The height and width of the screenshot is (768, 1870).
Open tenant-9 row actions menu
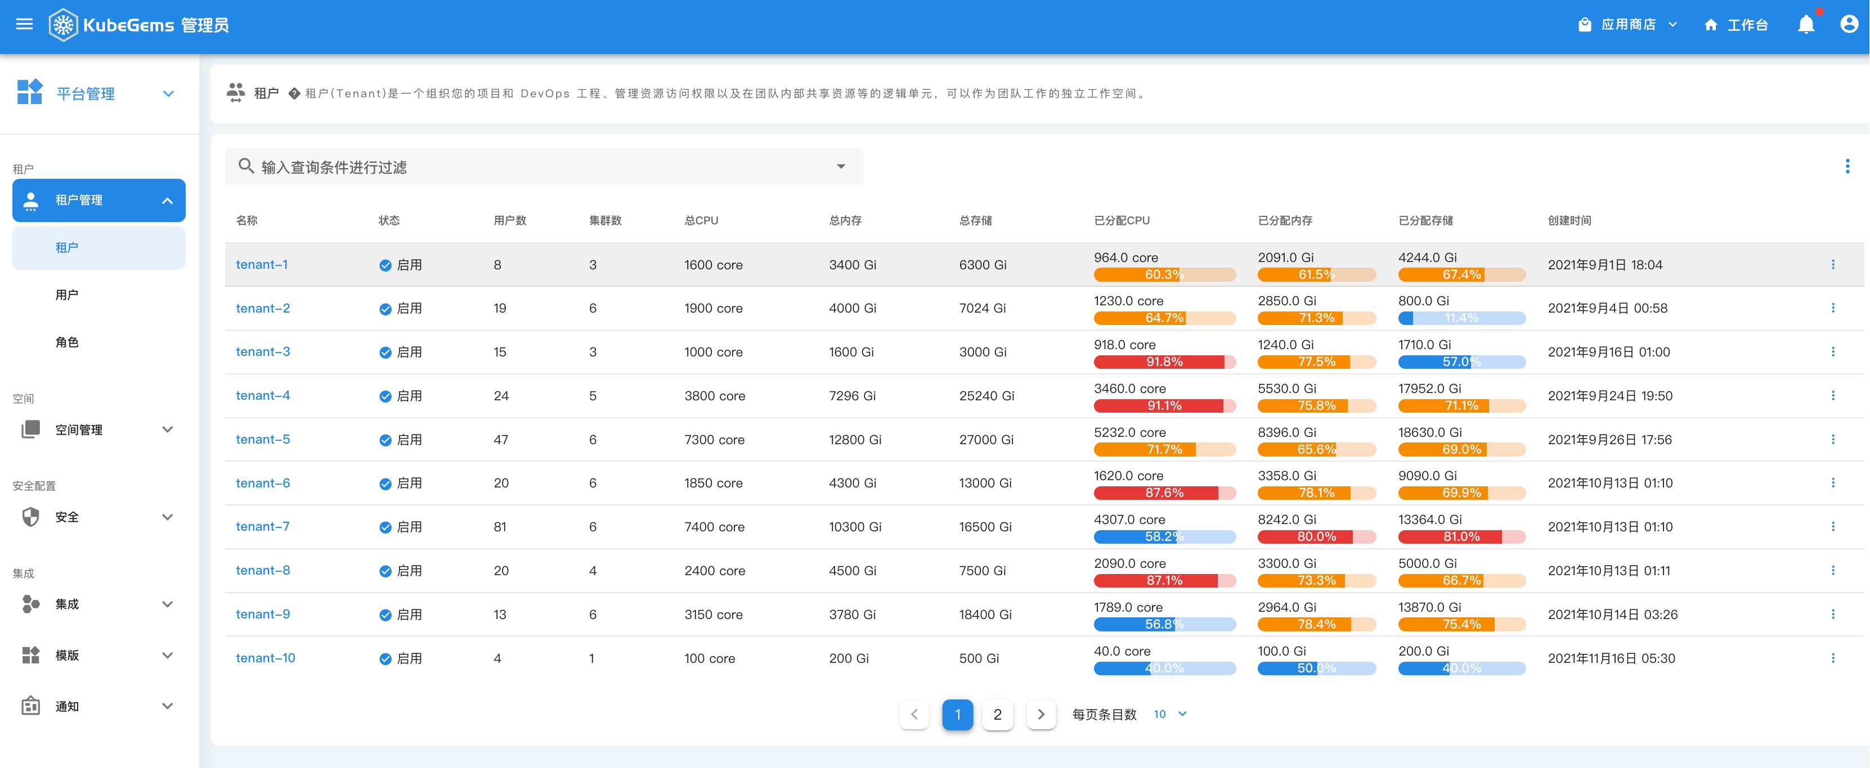coord(1832,615)
